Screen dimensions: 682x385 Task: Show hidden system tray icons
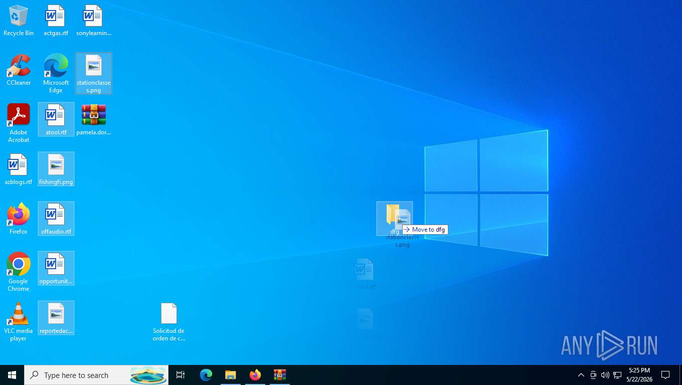pos(581,375)
